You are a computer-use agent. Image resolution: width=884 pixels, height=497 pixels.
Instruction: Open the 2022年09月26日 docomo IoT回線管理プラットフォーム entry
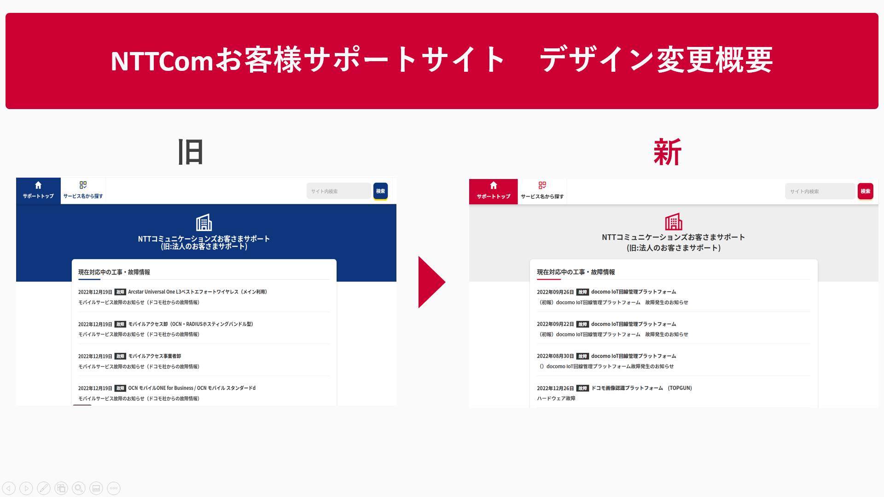point(634,292)
